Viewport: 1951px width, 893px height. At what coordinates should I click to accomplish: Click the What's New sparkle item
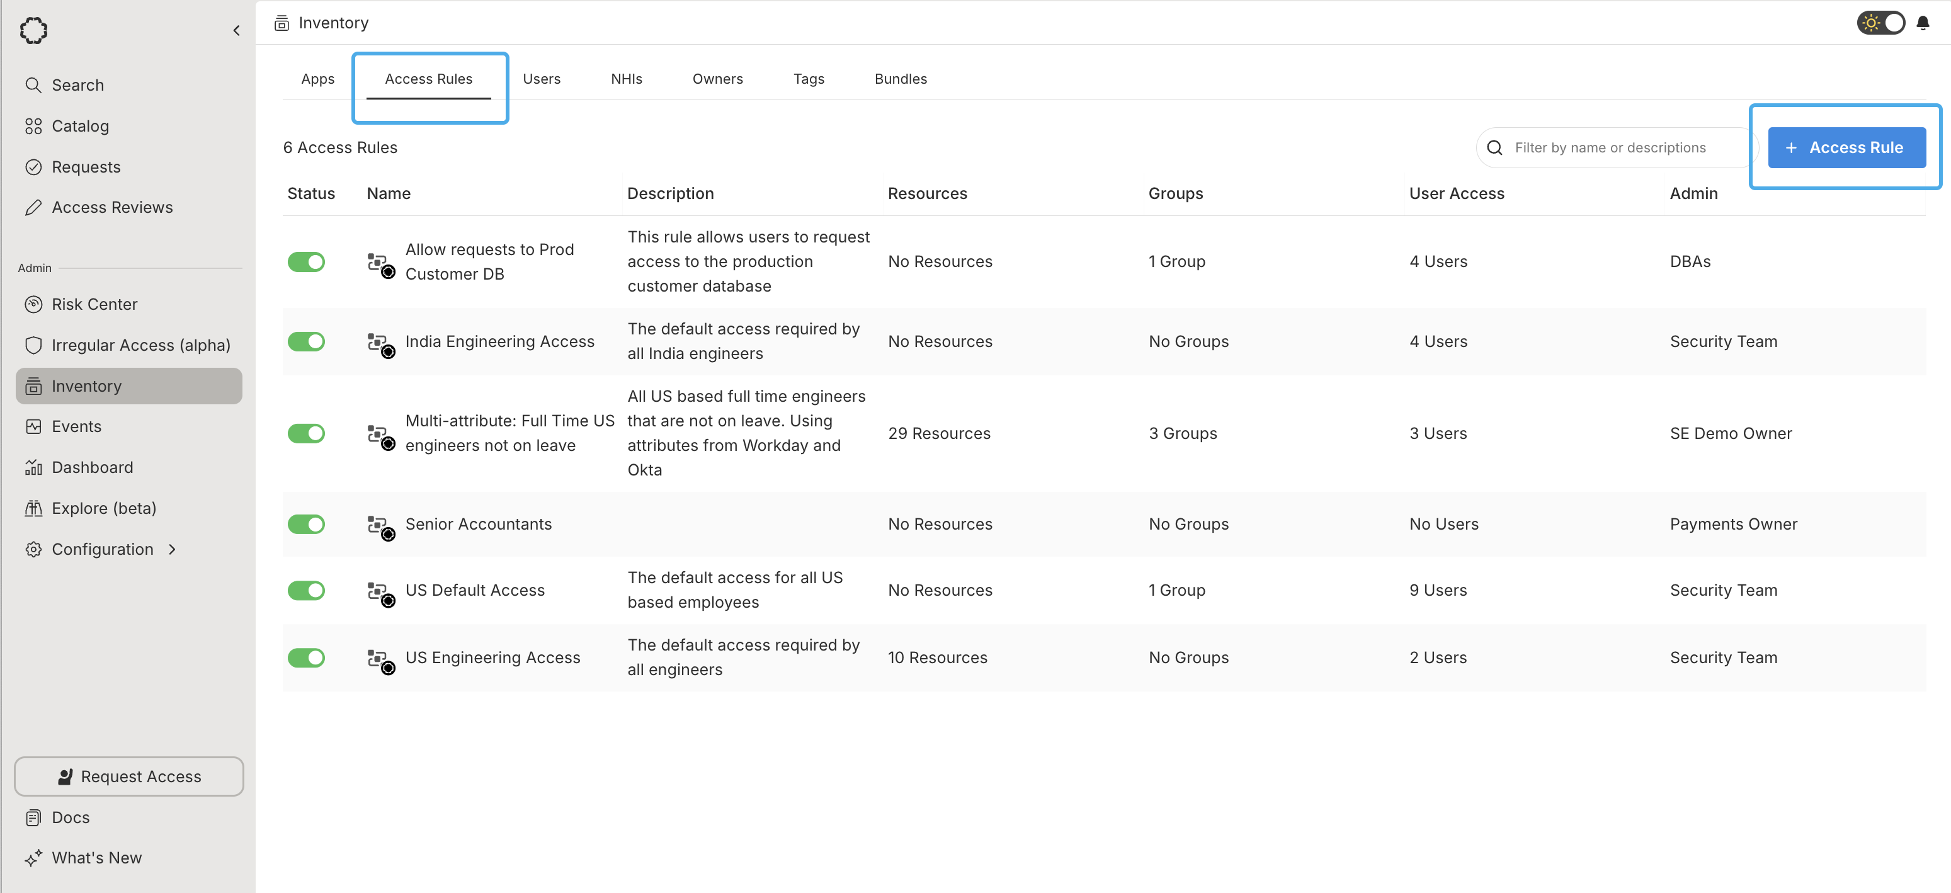click(x=96, y=857)
